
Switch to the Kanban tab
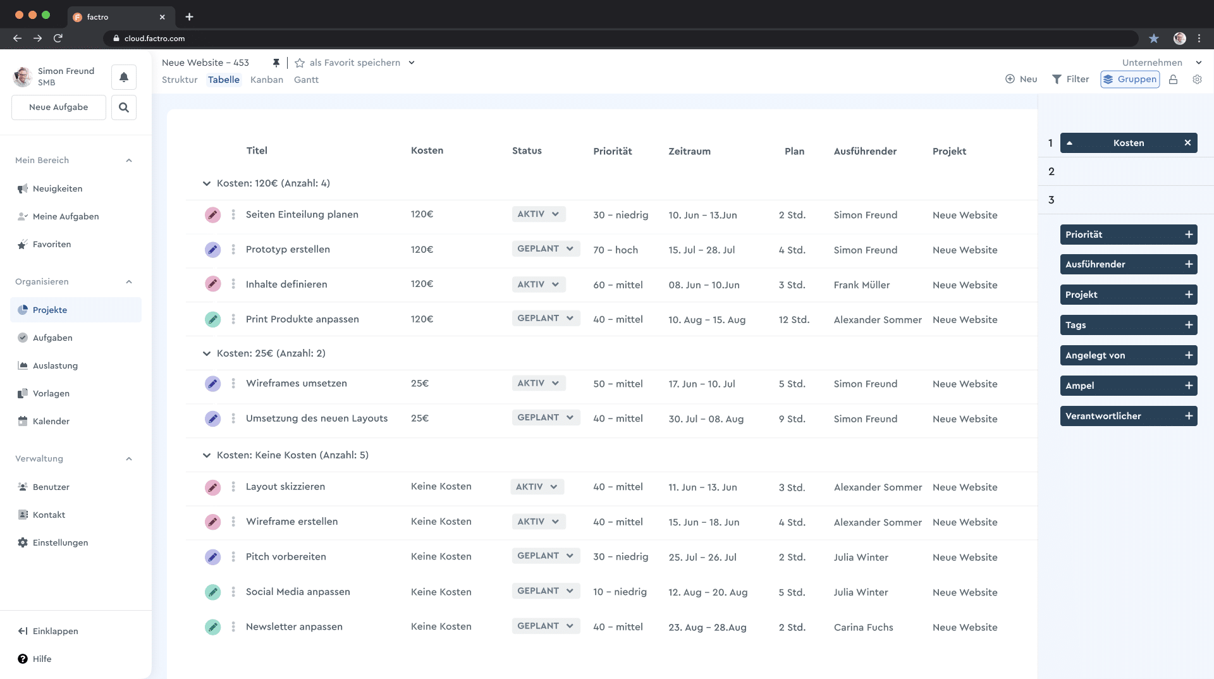click(267, 80)
